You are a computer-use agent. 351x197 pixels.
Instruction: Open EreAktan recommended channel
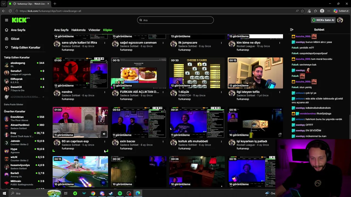(24, 118)
